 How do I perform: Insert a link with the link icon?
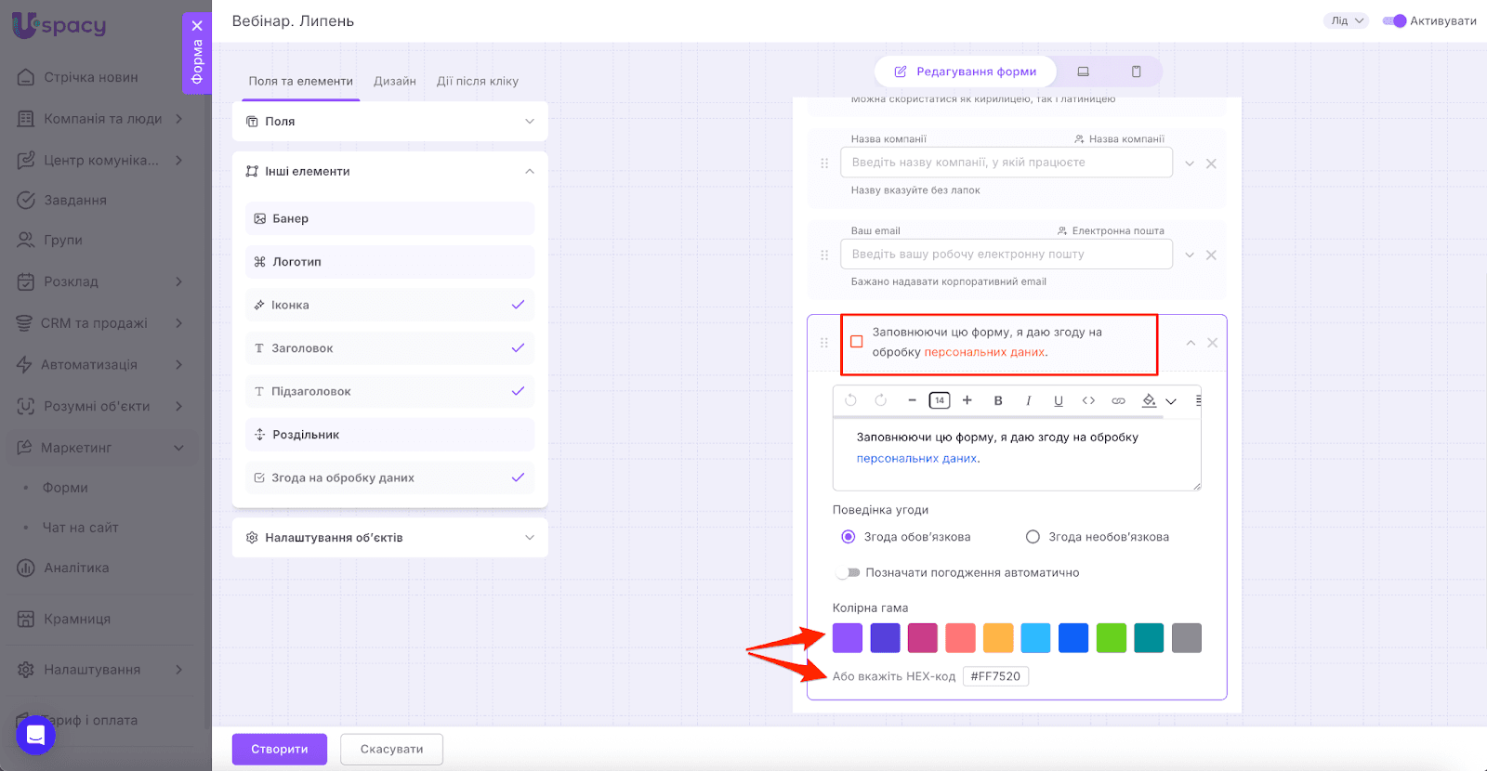pyautogui.click(x=1118, y=401)
